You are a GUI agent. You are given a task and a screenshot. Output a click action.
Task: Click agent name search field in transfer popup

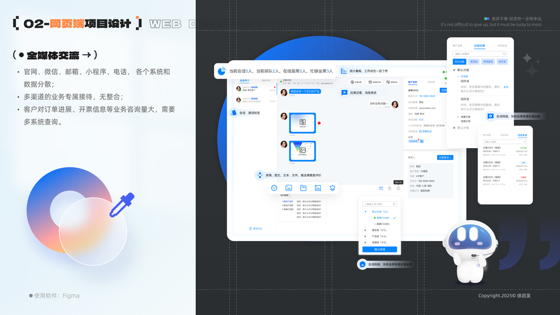coord(379,204)
